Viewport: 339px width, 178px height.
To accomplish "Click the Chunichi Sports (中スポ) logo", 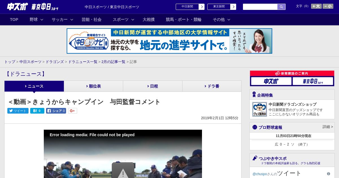I will click(x=18, y=7).
